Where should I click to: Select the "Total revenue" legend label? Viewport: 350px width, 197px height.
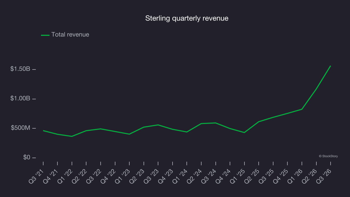(x=70, y=35)
